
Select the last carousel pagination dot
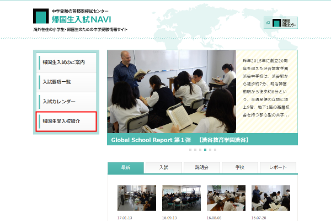[215, 150]
